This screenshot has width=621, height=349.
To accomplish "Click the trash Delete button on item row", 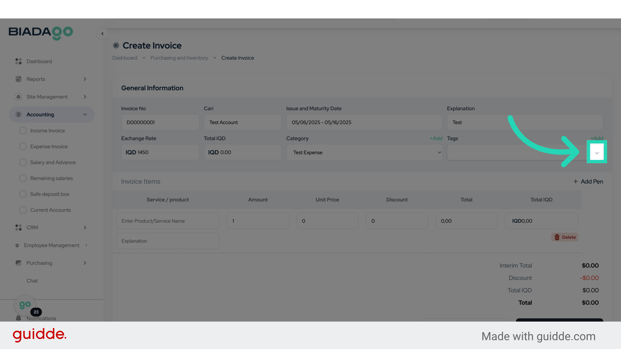I will pos(565,237).
